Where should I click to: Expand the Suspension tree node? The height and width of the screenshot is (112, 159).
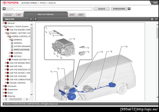[3, 89]
